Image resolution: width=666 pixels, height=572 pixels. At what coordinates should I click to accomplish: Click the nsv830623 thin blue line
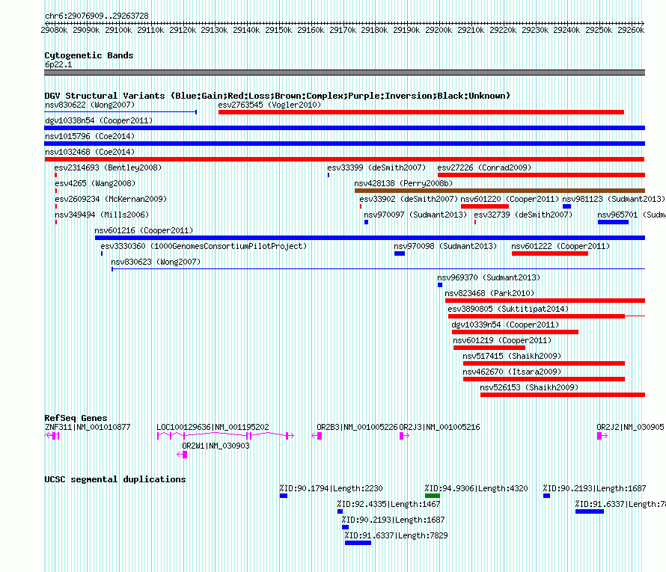click(x=379, y=269)
